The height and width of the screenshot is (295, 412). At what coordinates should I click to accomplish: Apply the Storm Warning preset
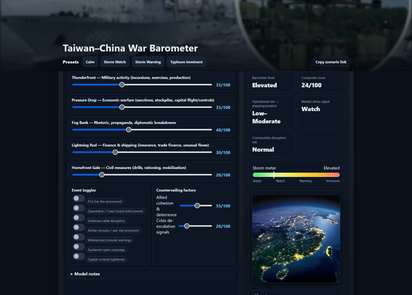[x=148, y=62]
